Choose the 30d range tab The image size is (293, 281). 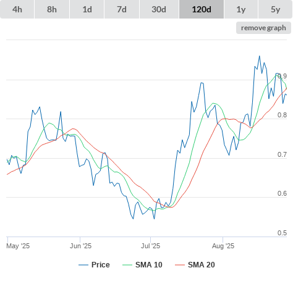click(159, 9)
